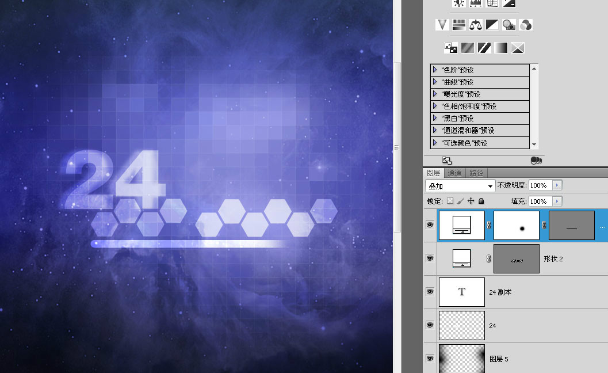608x373 pixels.
Task: Add a Threshold adjustment layer
Action: 484,48
